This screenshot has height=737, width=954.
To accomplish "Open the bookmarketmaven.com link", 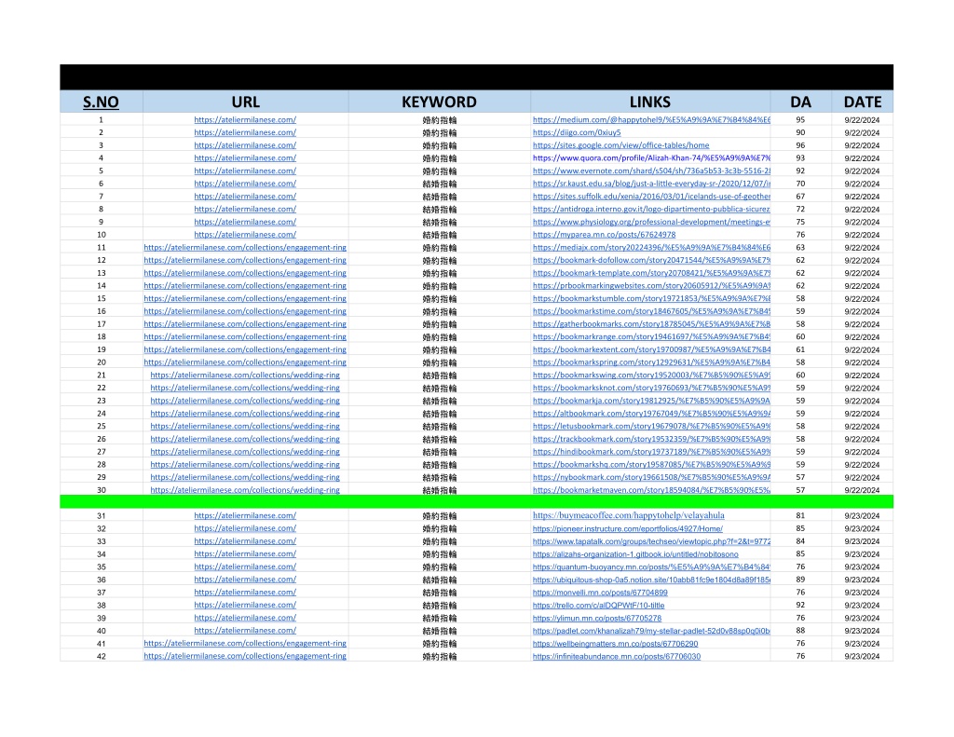I will pyautogui.click(x=651, y=490).
